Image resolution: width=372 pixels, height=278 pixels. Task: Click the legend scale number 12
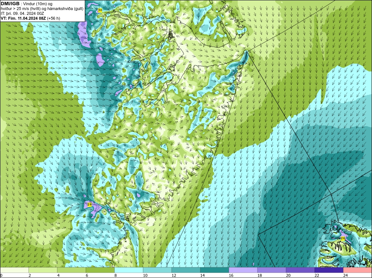tap(174, 275)
